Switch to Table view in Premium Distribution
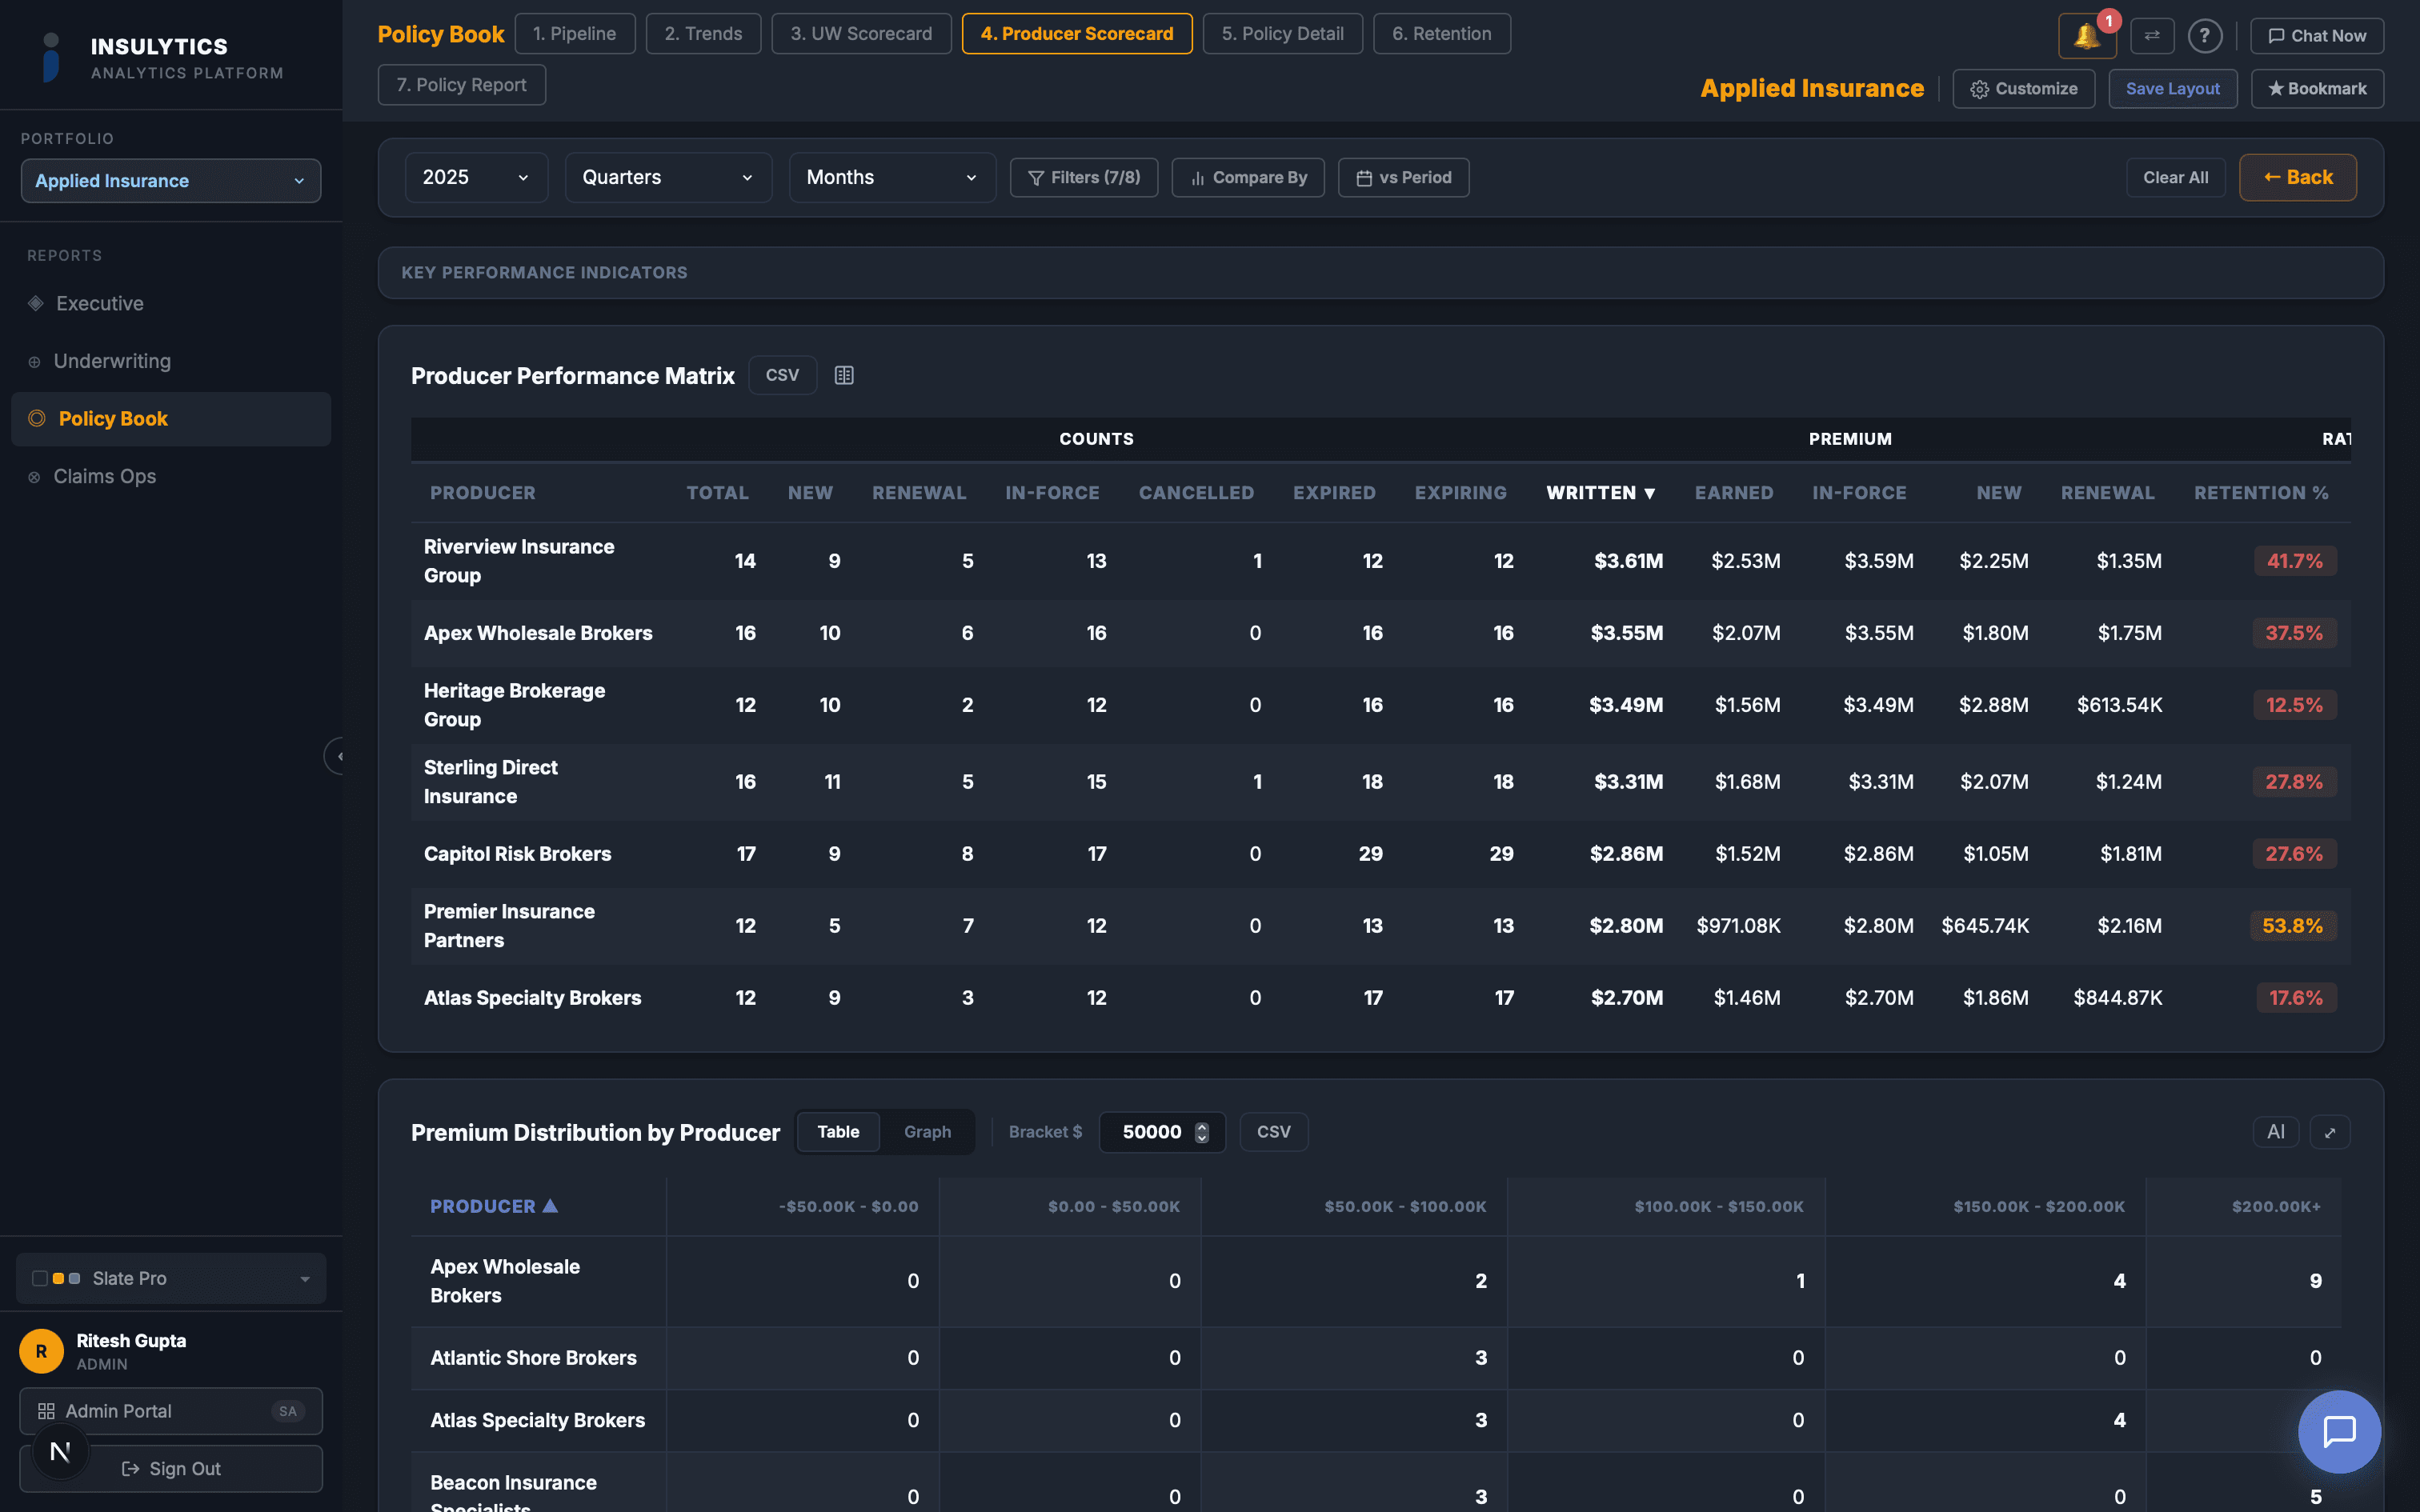Screen dimensions: 2420x1512 coord(838,1132)
